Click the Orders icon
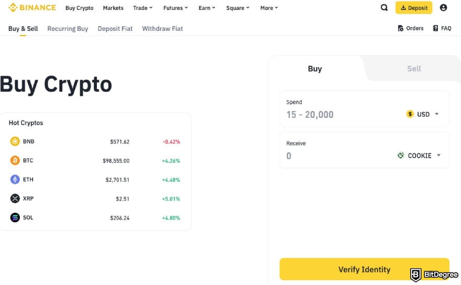461x285 pixels. (400, 28)
